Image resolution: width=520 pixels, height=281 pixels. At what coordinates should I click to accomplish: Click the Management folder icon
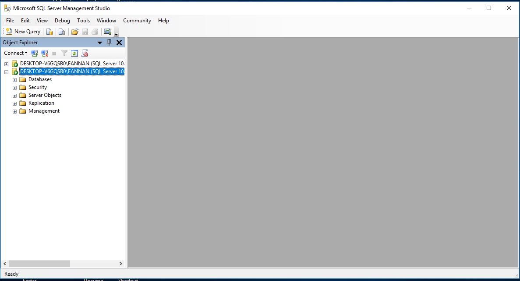pos(22,111)
